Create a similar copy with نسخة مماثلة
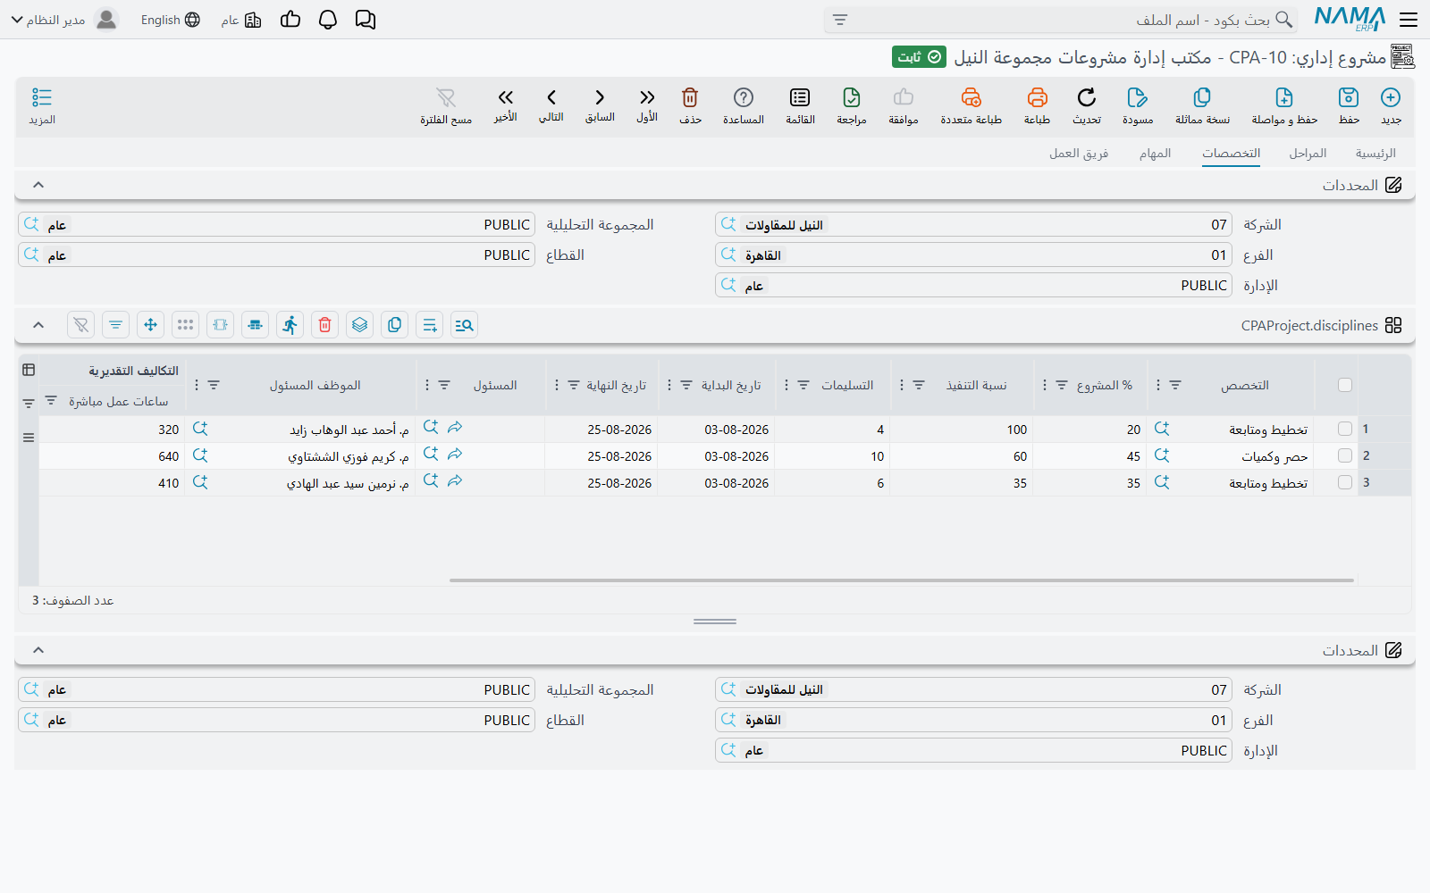This screenshot has height=893, width=1430. coord(1202,105)
